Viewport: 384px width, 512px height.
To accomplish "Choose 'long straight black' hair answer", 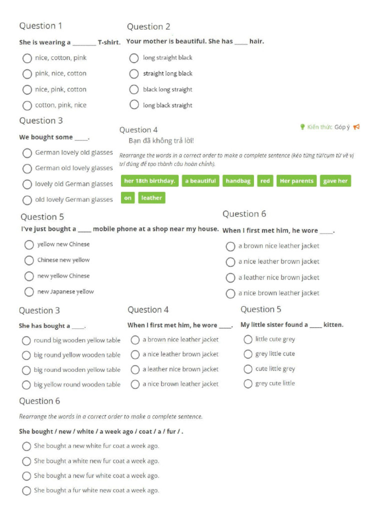I will click(134, 58).
